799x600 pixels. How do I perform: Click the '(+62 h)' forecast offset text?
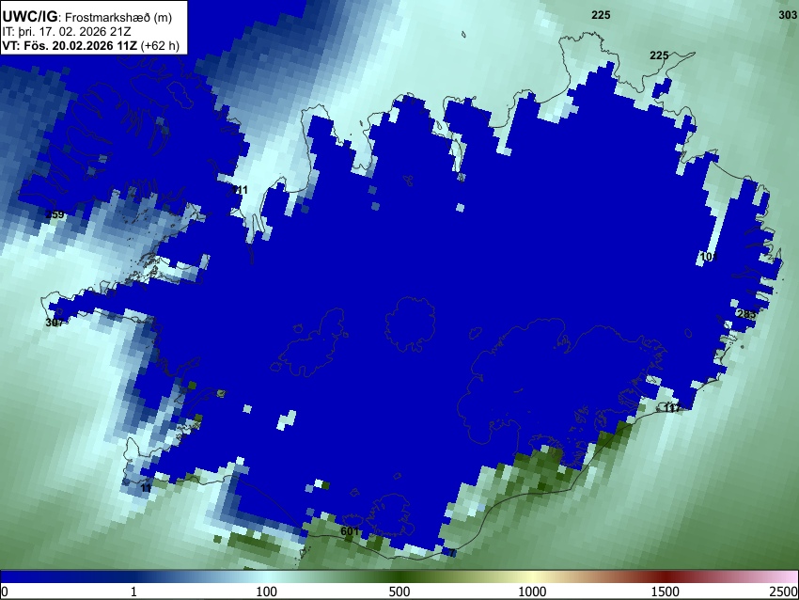pyautogui.click(x=160, y=45)
